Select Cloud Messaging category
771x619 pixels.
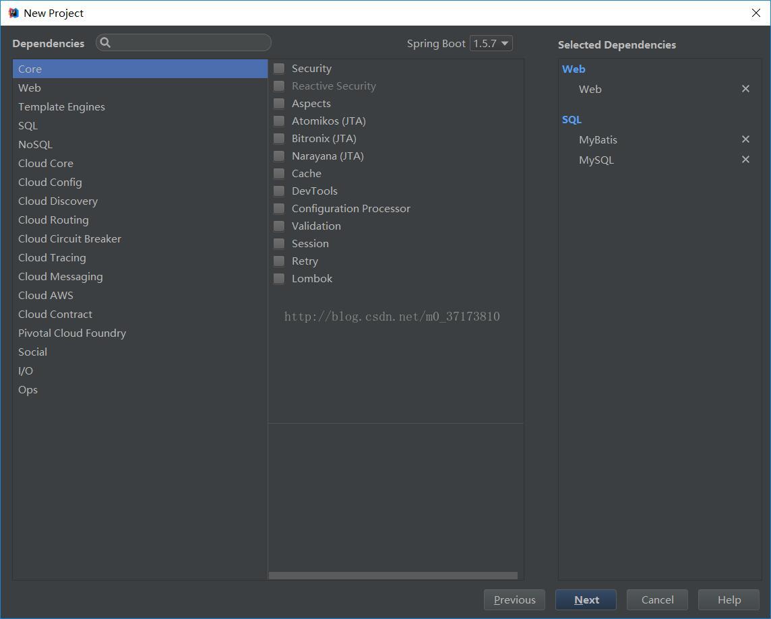[x=140, y=277]
